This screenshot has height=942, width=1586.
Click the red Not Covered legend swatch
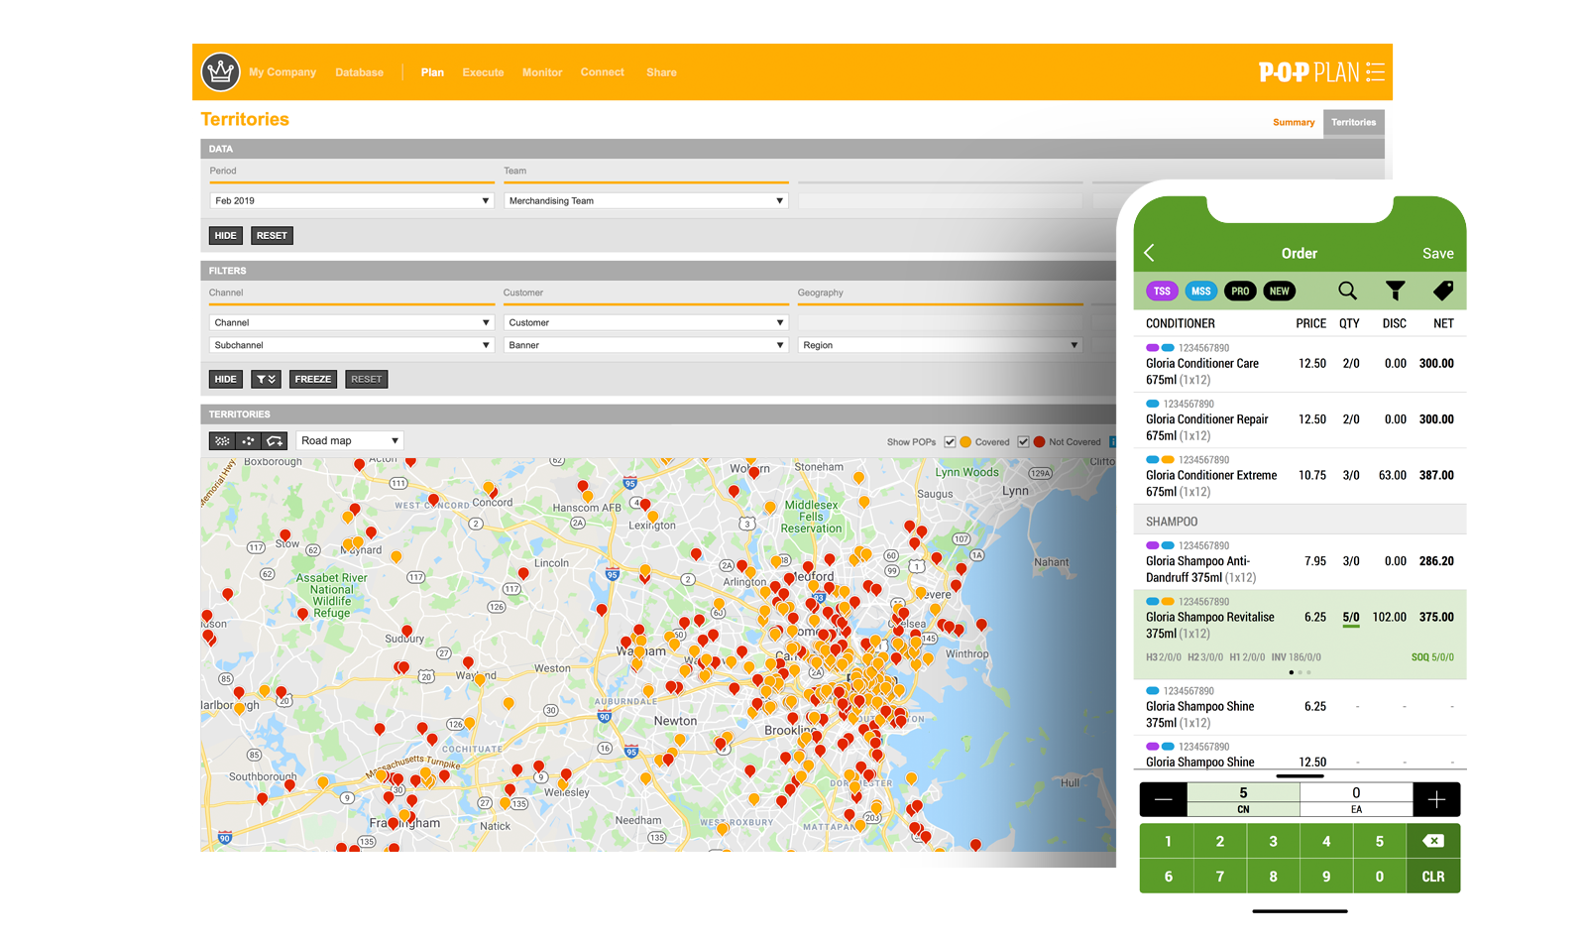click(x=1039, y=441)
